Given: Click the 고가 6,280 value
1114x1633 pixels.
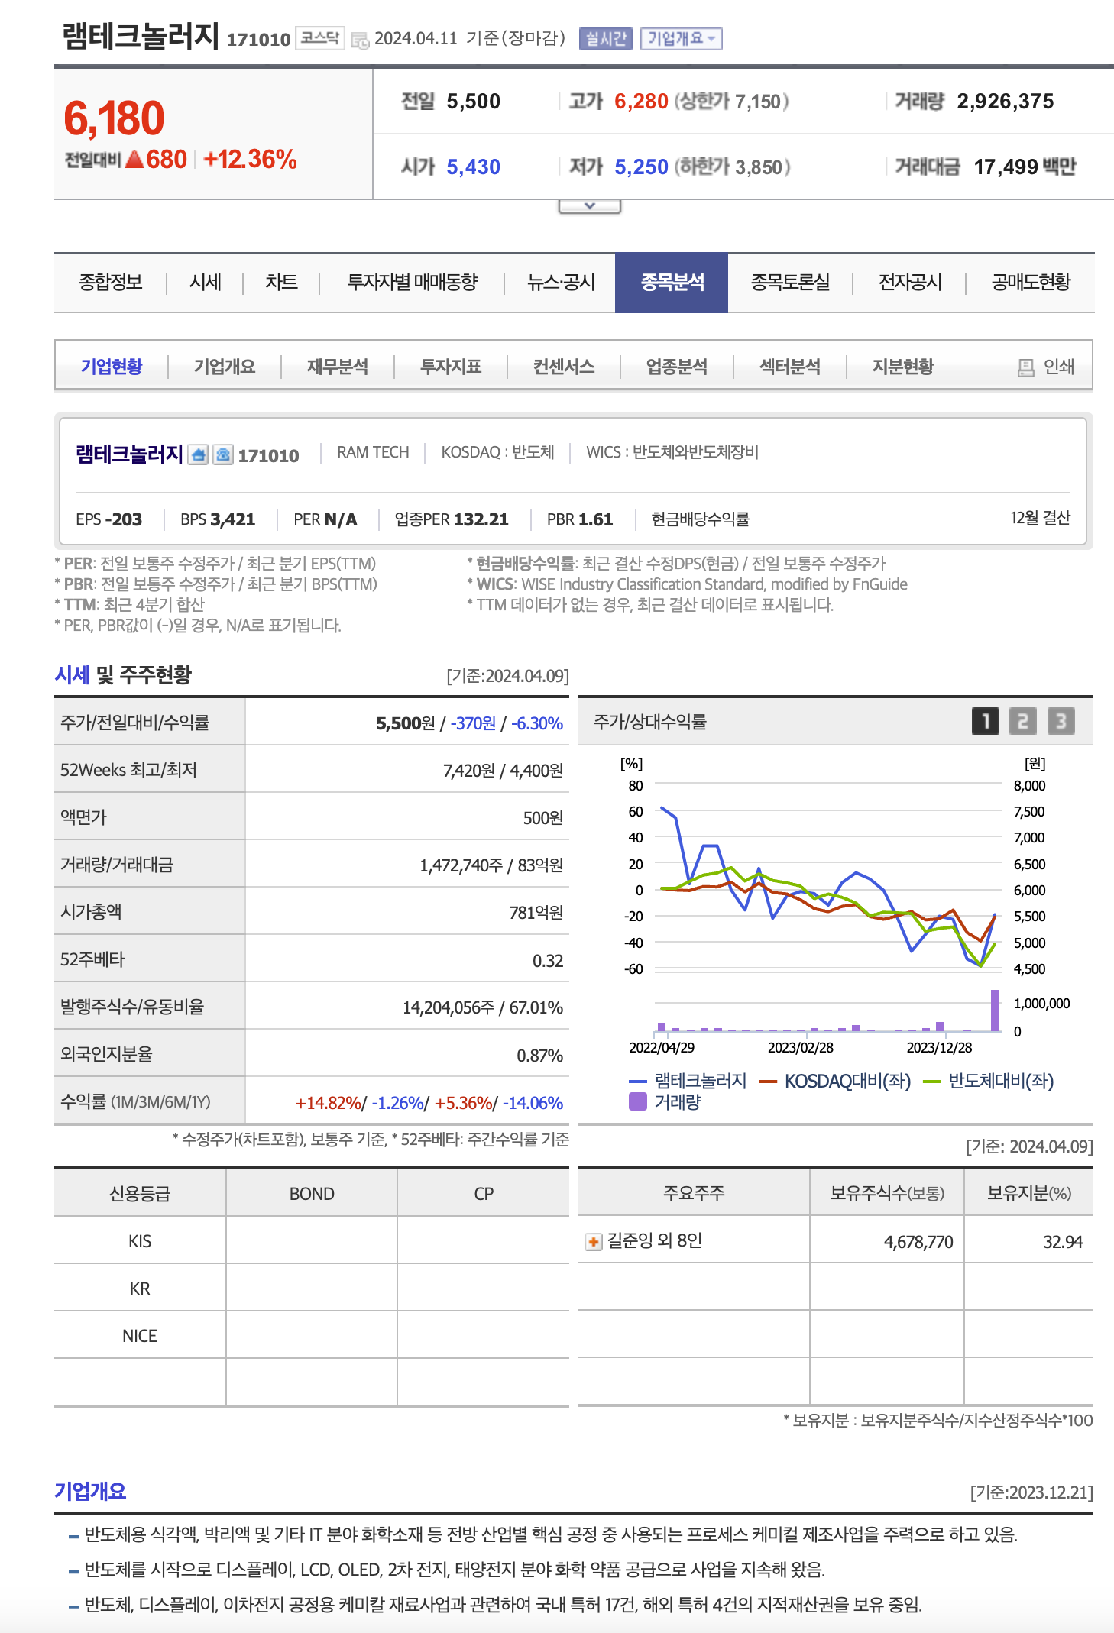Looking at the screenshot, I should coord(641,102).
